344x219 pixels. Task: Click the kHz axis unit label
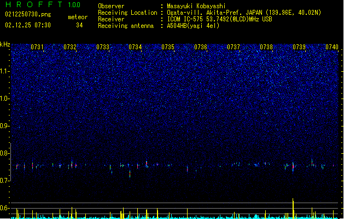5,44
